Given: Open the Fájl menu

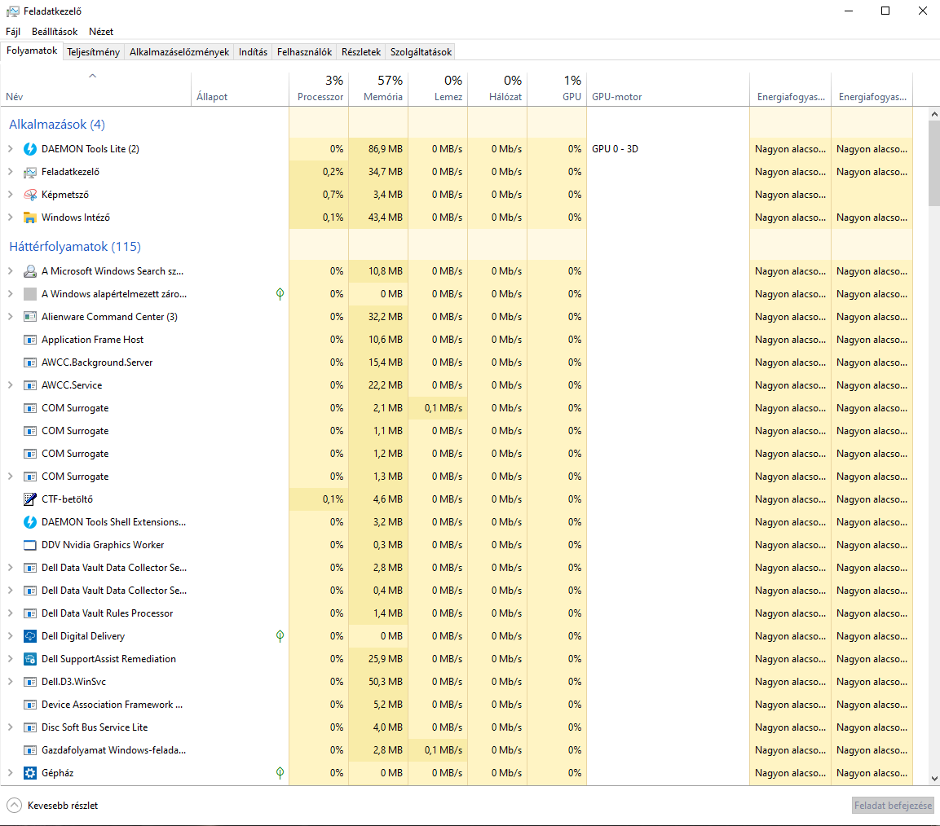Looking at the screenshot, I should [12, 32].
